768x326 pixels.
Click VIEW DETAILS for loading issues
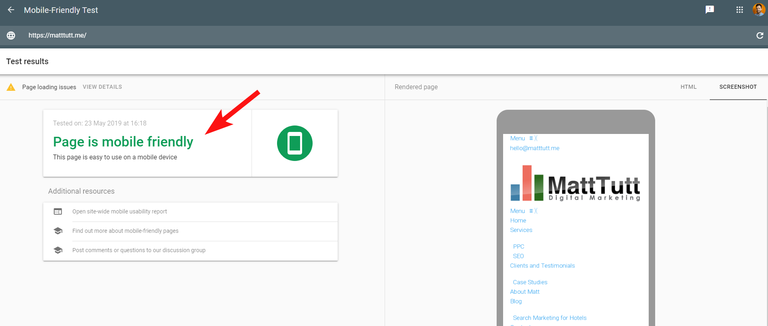click(x=102, y=87)
